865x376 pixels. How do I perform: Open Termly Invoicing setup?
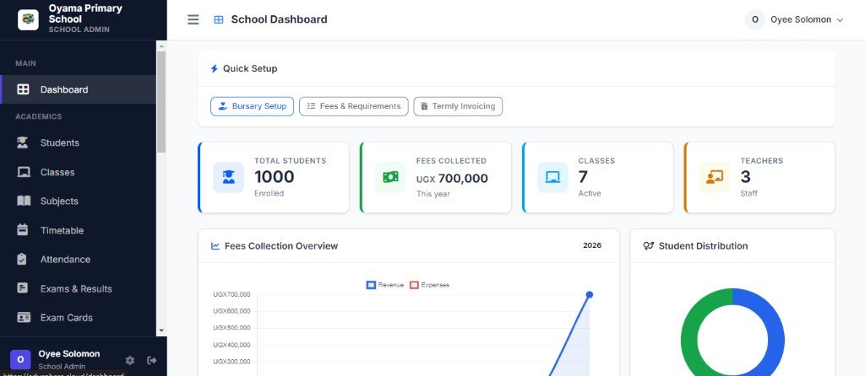458,106
